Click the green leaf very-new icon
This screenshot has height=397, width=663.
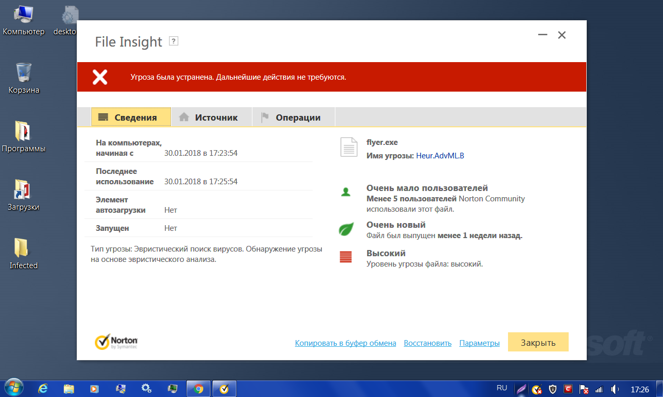point(346,229)
